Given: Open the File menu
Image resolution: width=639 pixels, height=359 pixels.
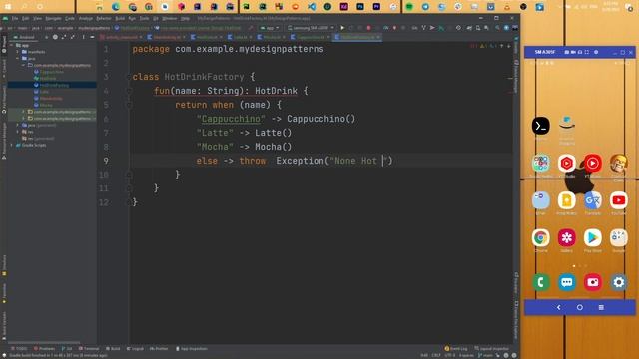Looking at the screenshot, I should (x=15, y=18).
